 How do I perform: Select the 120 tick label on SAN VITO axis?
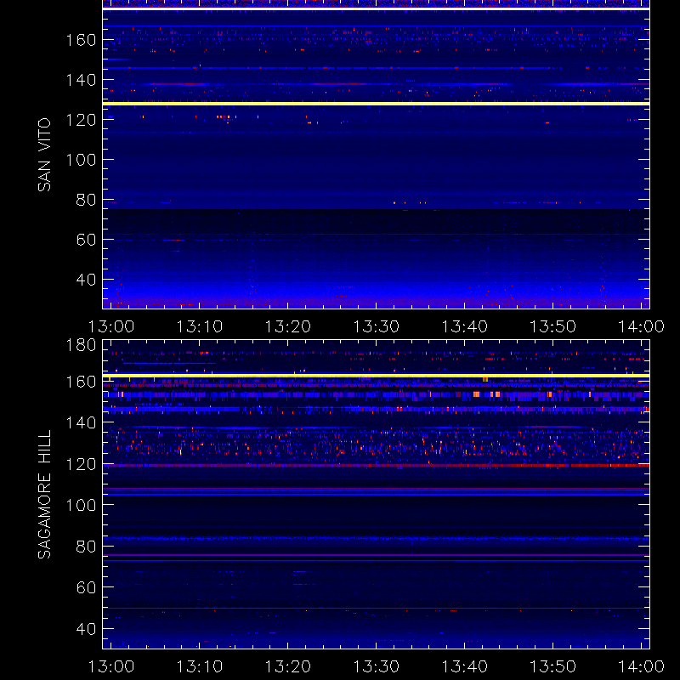(81, 120)
